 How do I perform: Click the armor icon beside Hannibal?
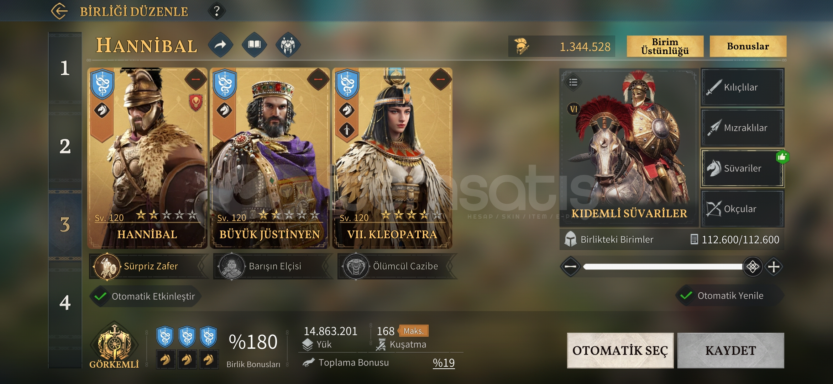point(288,45)
